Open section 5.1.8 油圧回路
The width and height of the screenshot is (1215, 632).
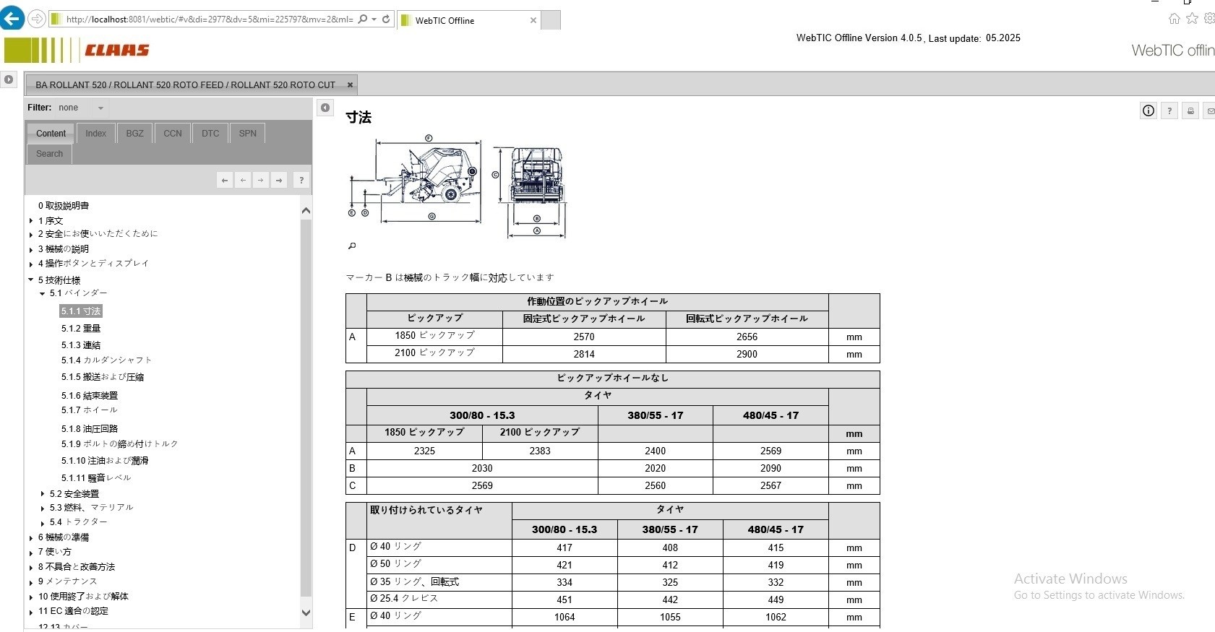coord(90,429)
